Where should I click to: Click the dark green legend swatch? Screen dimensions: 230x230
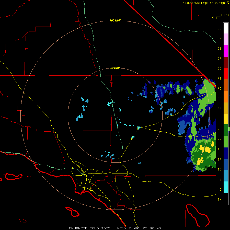[x=226, y=130]
